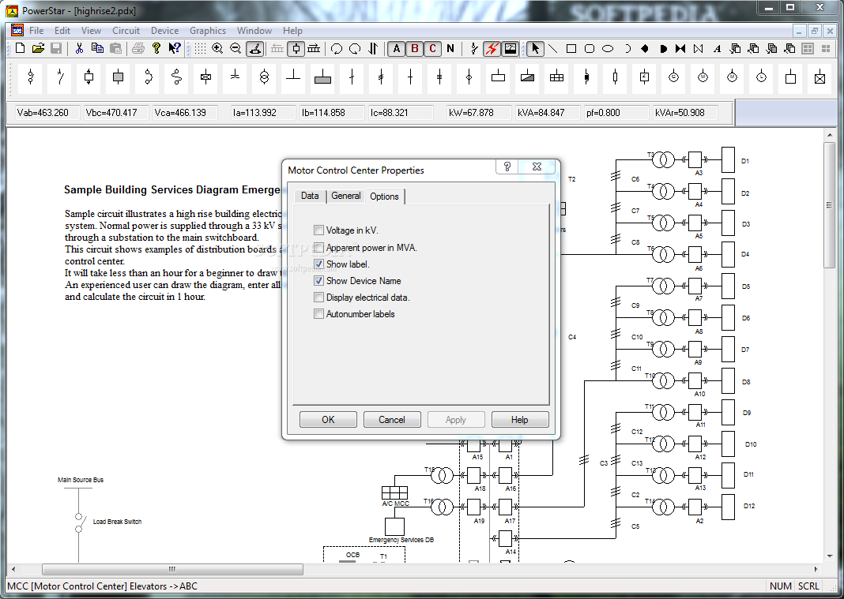Toggle phase B button
This screenshot has height=599, width=844.
414,49
